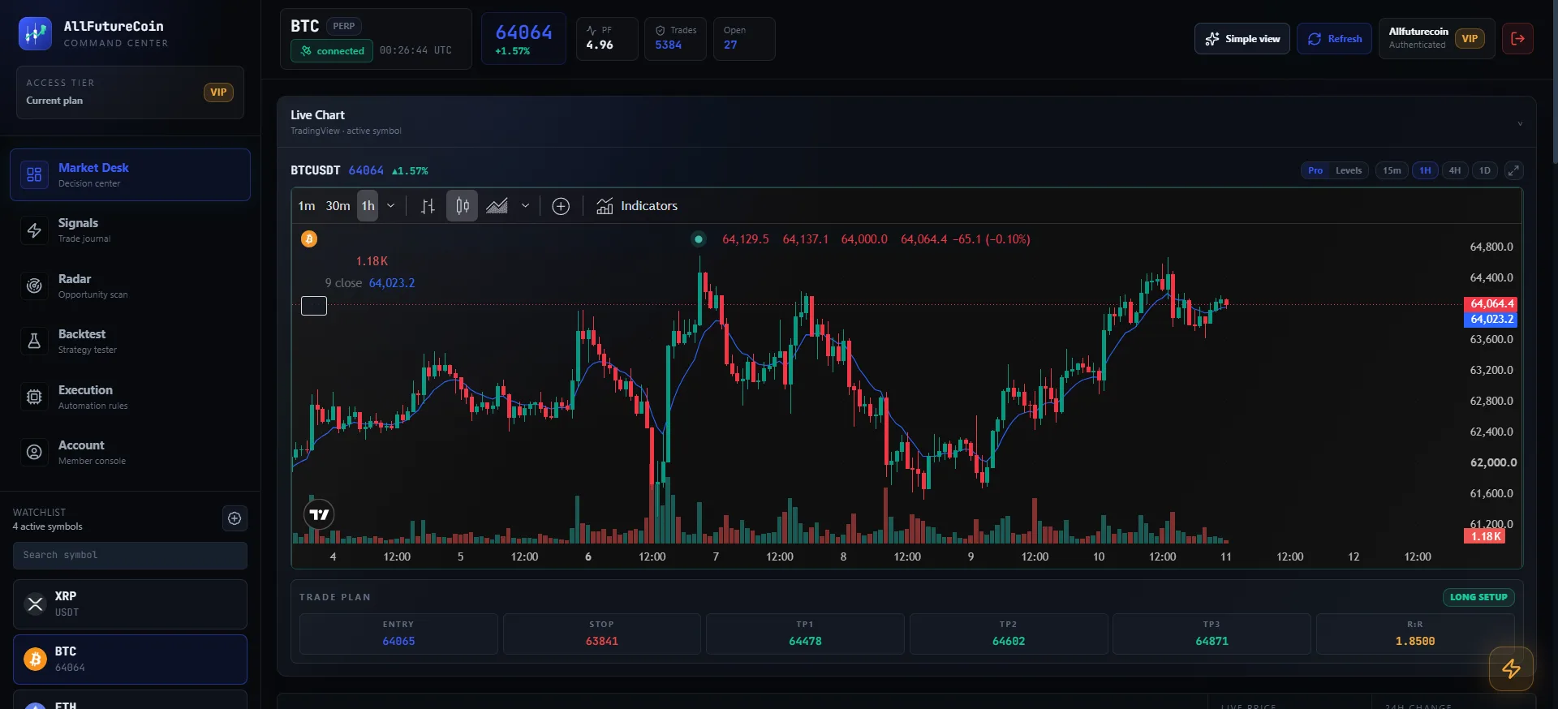
Task: Open the Market Desk grid icon
Action: 34,174
